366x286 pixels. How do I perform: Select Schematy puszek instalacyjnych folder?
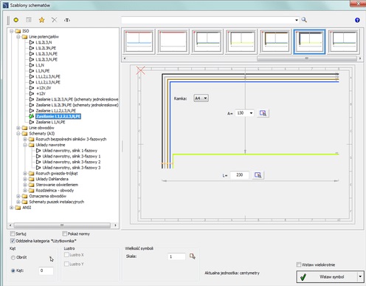point(57,202)
